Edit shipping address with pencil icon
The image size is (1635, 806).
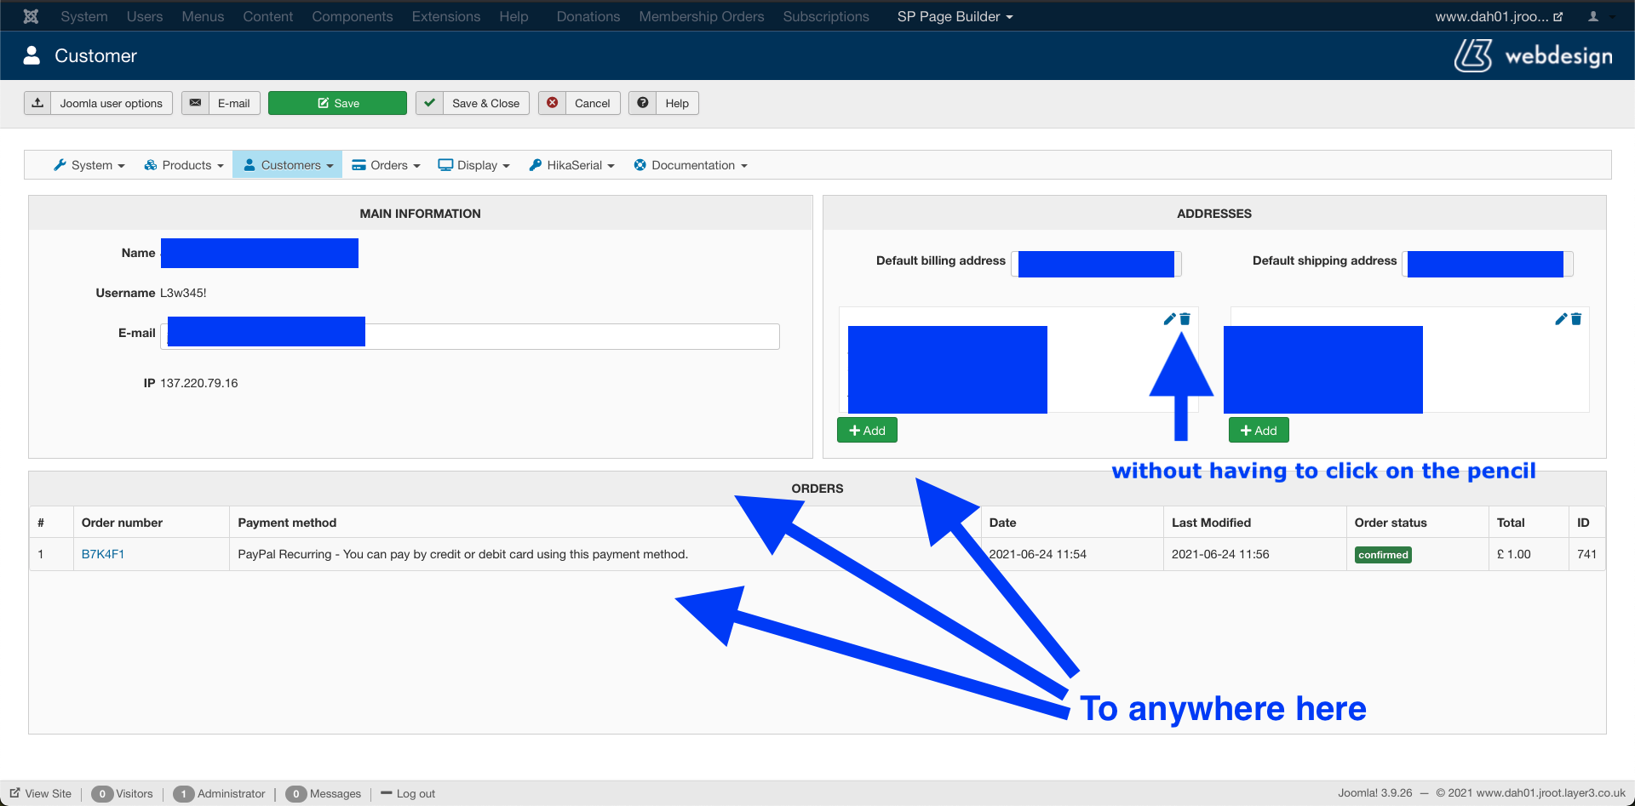[x=1561, y=319]
